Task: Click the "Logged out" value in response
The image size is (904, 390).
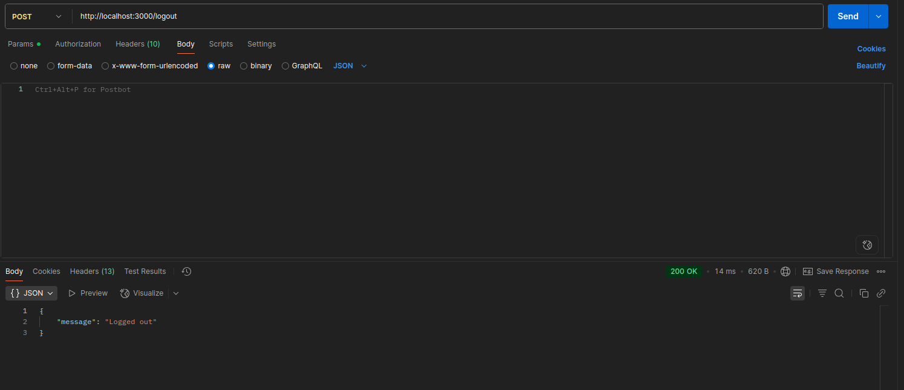Action: pyautogui.click(x=131, y=322)
